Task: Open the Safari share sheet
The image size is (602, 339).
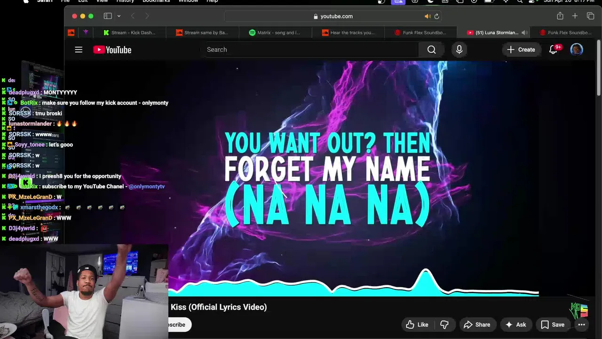Action: 560,16
